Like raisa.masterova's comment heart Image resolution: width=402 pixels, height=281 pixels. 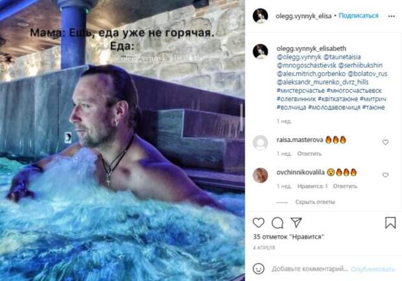(x=385, y=142)
